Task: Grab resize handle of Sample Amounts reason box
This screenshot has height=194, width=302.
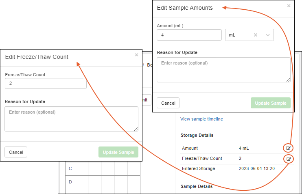Action: [x=288, y=80]
